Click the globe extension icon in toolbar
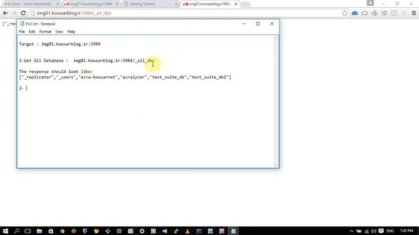419x235 pixels. (x=374, y=13)
